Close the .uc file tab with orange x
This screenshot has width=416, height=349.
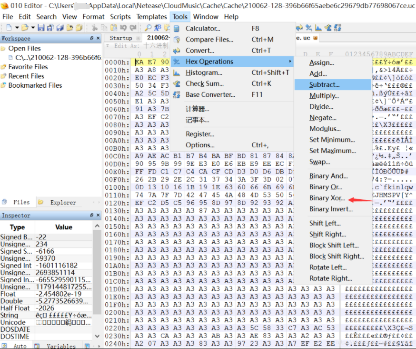[x=315, y=38]
